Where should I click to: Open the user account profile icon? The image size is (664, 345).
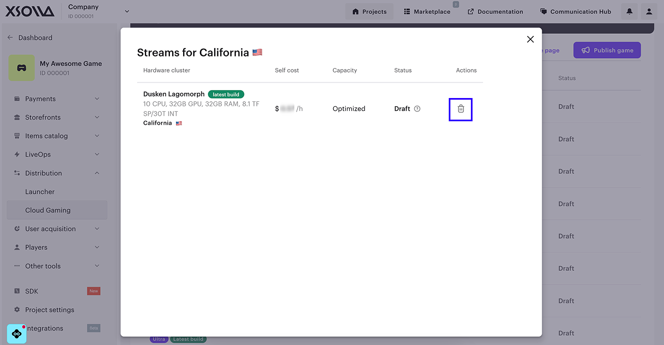(x=650, y=12)
